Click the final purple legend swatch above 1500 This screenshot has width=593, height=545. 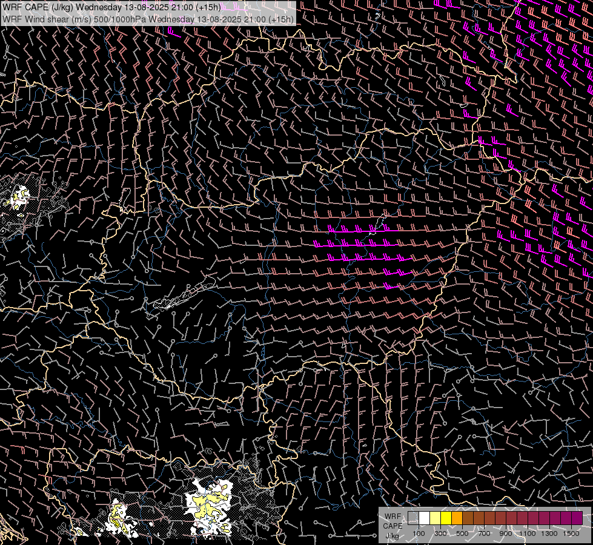click(x=577, y=518)
